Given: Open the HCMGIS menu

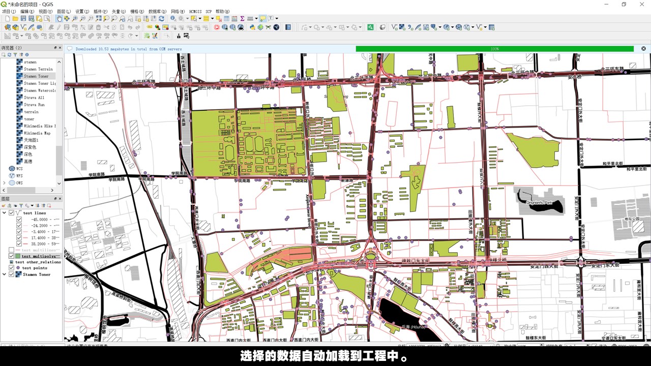Looking at the screenshot, I should tap(195, 11).
